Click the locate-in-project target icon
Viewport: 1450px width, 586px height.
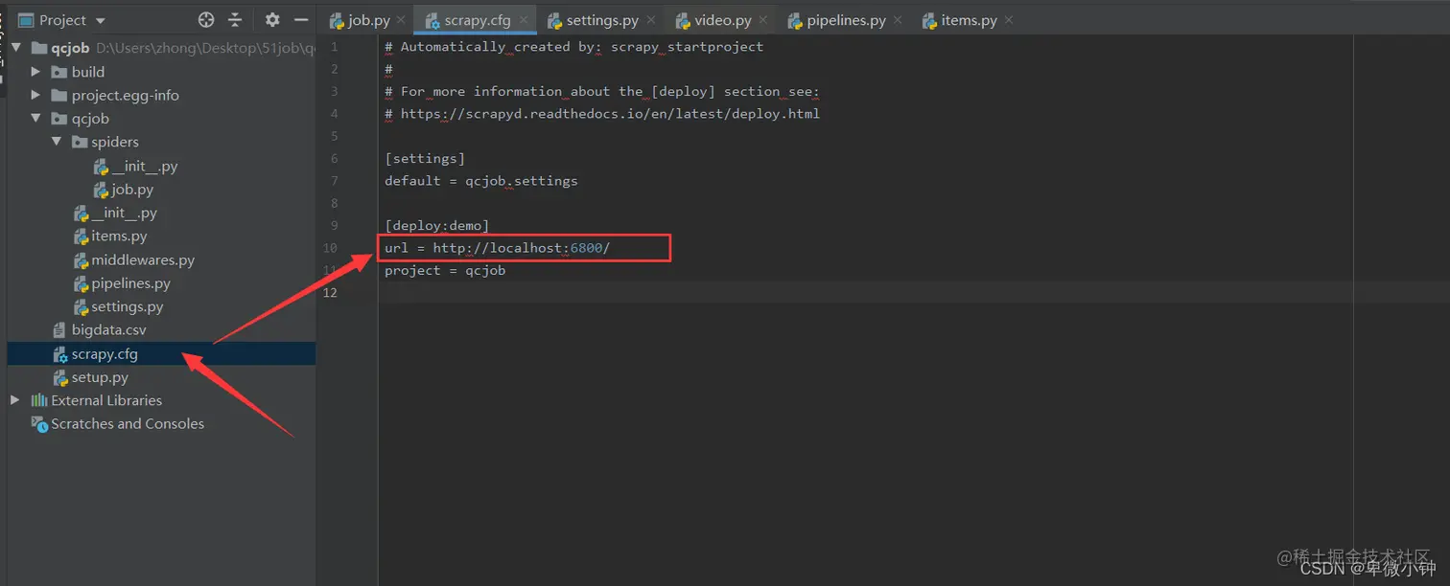pyautogui.click(x=205, y=20)
